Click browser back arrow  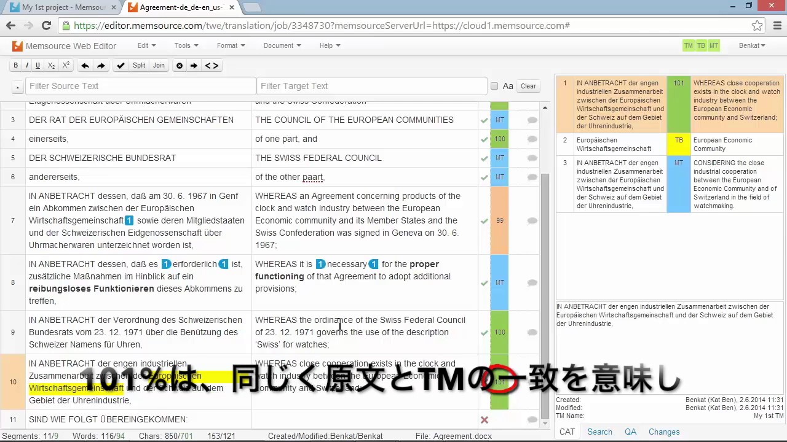point(10,26)
